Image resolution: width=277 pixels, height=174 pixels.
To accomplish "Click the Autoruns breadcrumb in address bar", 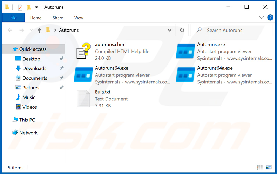I will tap(69, 30).
